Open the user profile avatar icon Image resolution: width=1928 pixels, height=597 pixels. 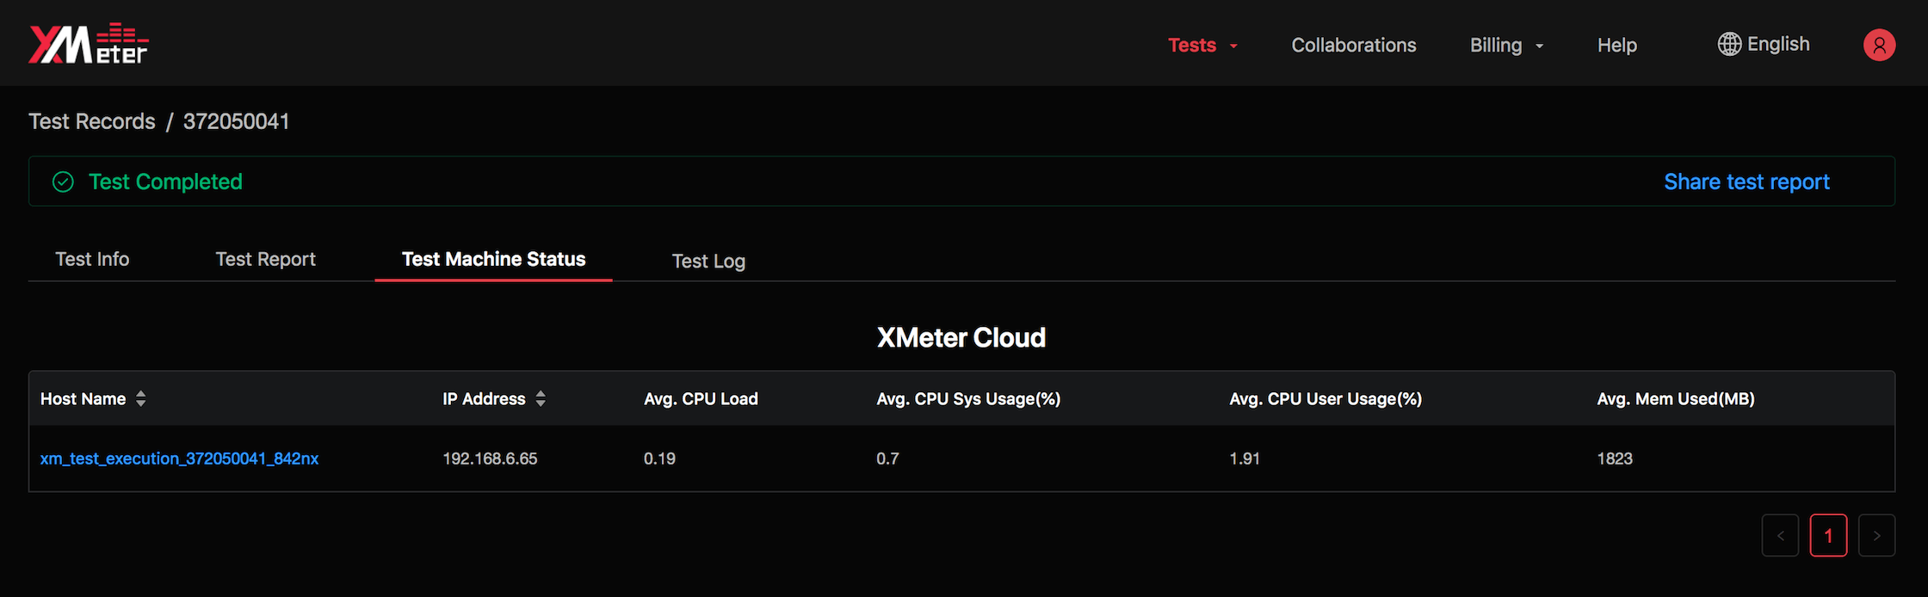[1879, 45]
